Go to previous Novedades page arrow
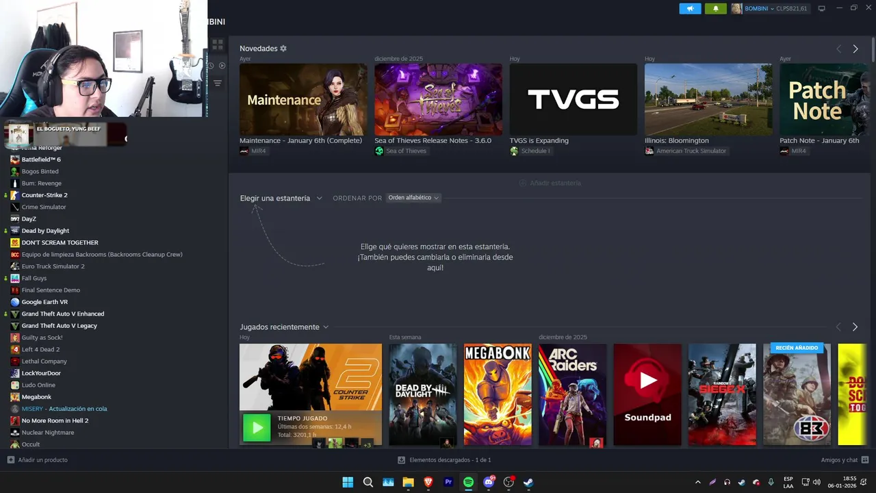 (x=838, y=49)
